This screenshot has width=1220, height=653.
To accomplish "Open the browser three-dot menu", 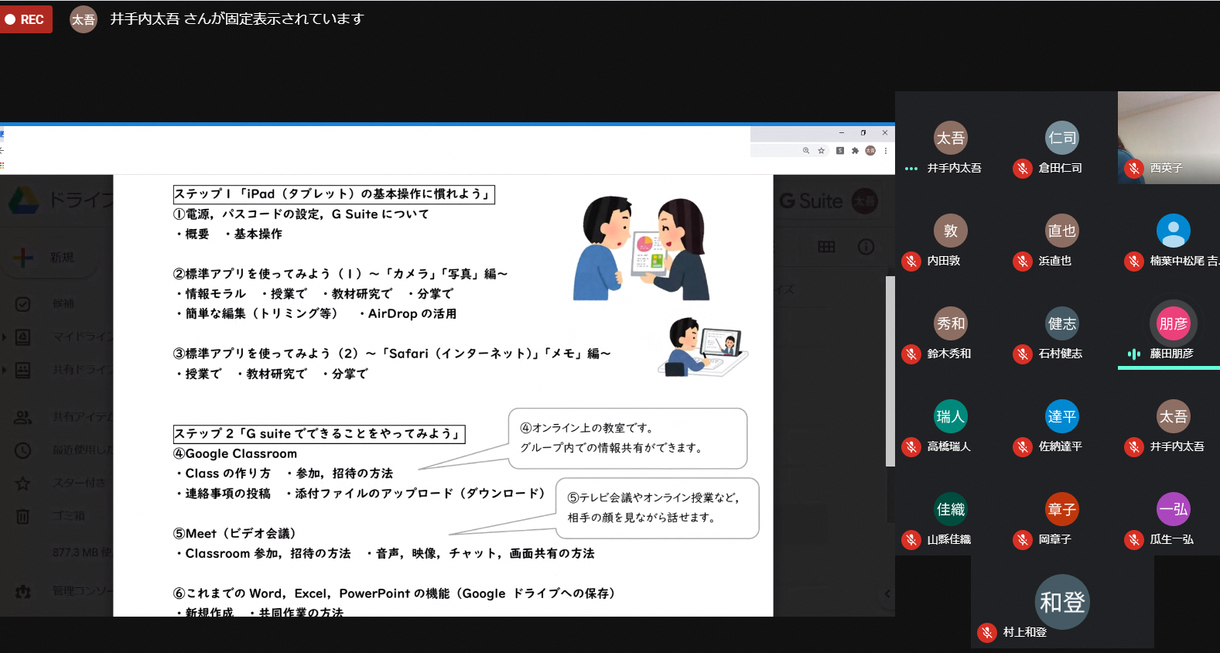I will tap(885, 151).
